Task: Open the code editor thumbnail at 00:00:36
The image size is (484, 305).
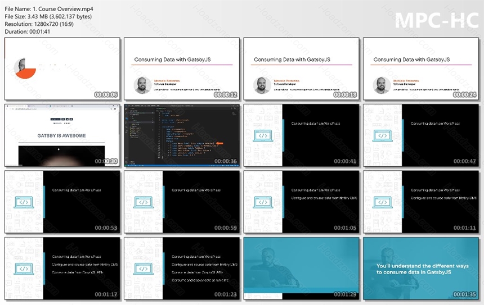Action: pyautogui.click(x=182, y=135)
